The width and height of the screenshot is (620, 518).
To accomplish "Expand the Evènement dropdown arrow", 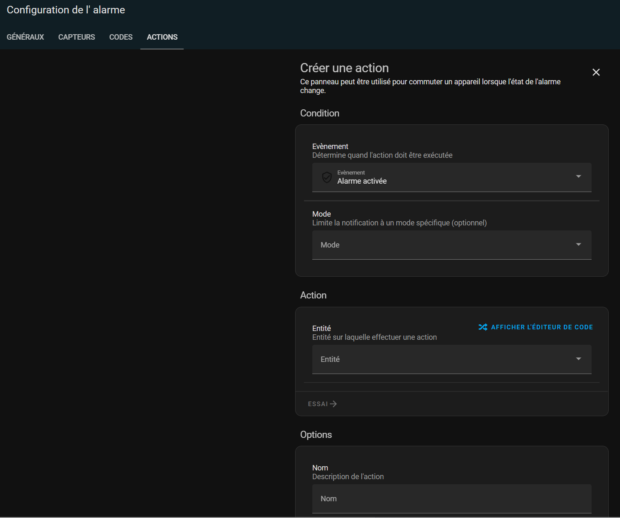I will [x=578, y=177].
